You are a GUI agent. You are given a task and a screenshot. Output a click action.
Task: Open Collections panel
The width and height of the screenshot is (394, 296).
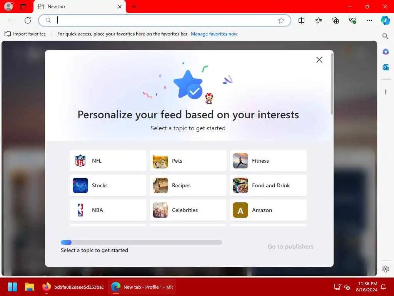336,21
